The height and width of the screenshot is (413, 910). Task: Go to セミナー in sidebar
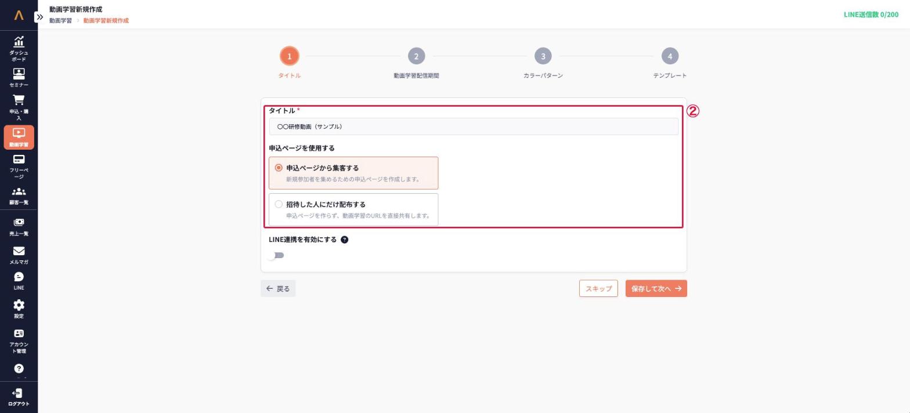19,78
